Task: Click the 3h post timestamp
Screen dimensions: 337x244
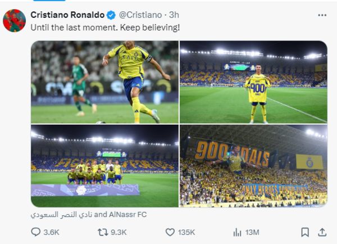Action: click(x=174, y=15)
